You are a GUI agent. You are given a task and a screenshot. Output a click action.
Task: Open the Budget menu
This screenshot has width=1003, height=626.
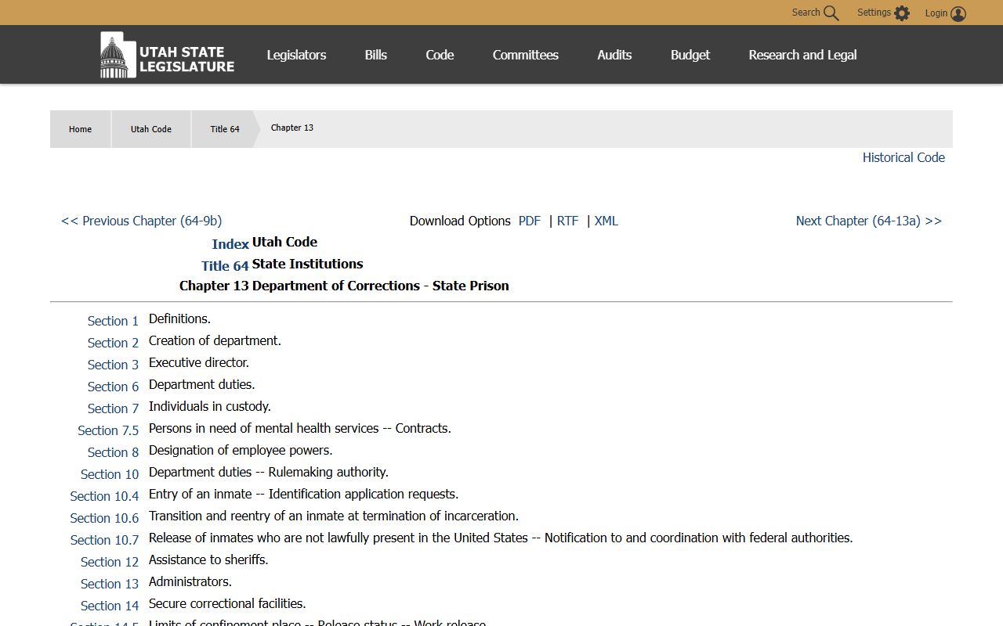pos(690,55)
